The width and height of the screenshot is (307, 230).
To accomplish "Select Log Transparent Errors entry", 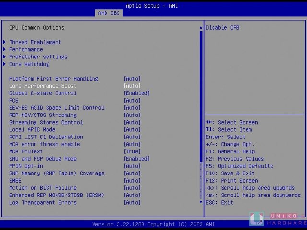I will (x=43, y=203).
